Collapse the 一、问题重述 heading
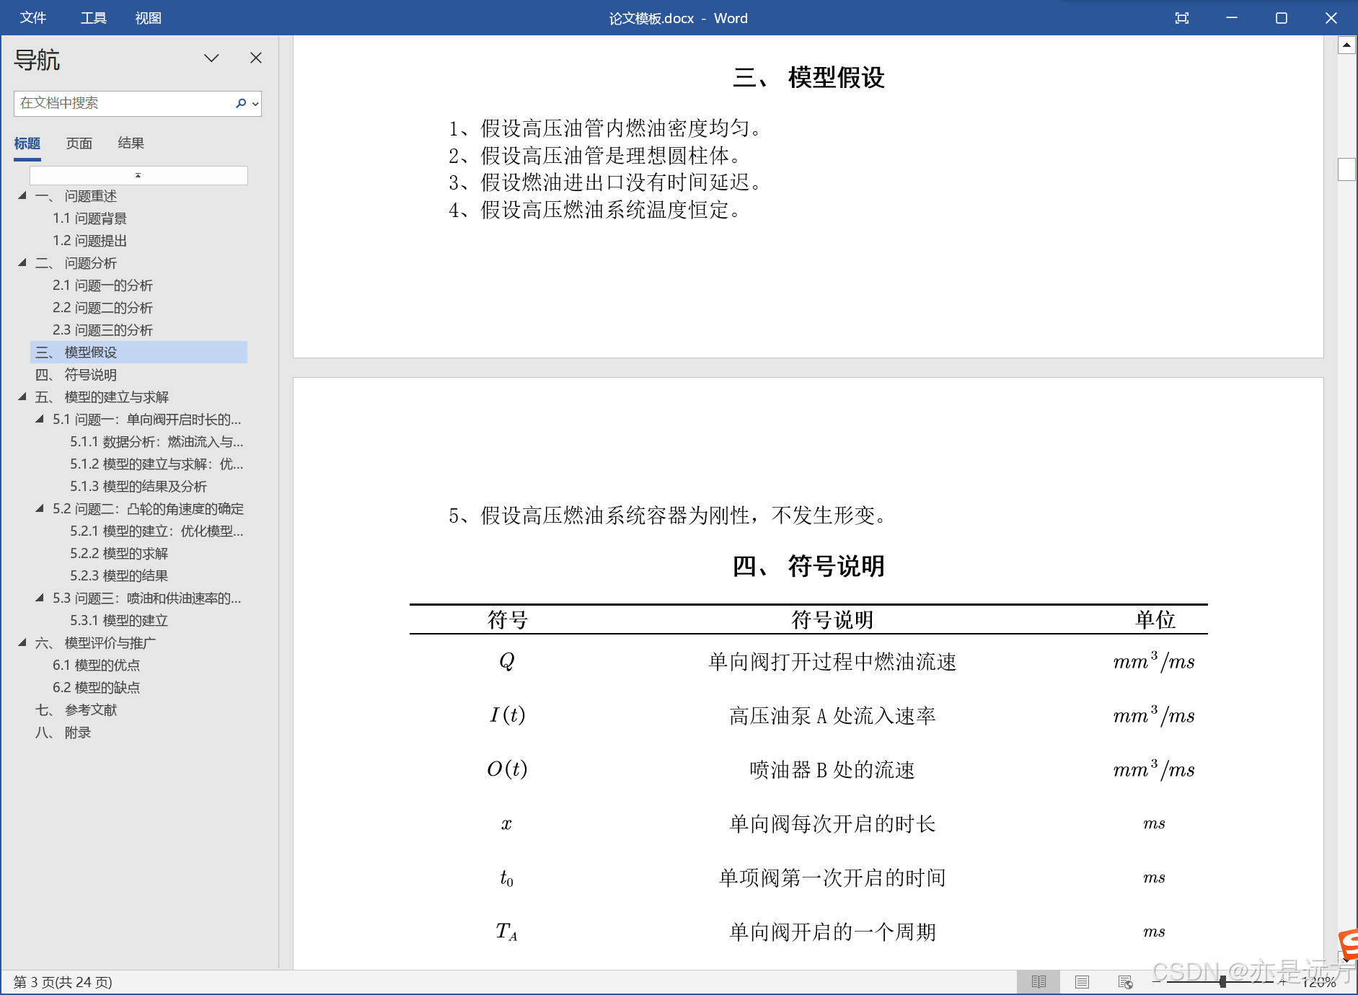This screenshot has height=995, width=1358. (22, 195)
